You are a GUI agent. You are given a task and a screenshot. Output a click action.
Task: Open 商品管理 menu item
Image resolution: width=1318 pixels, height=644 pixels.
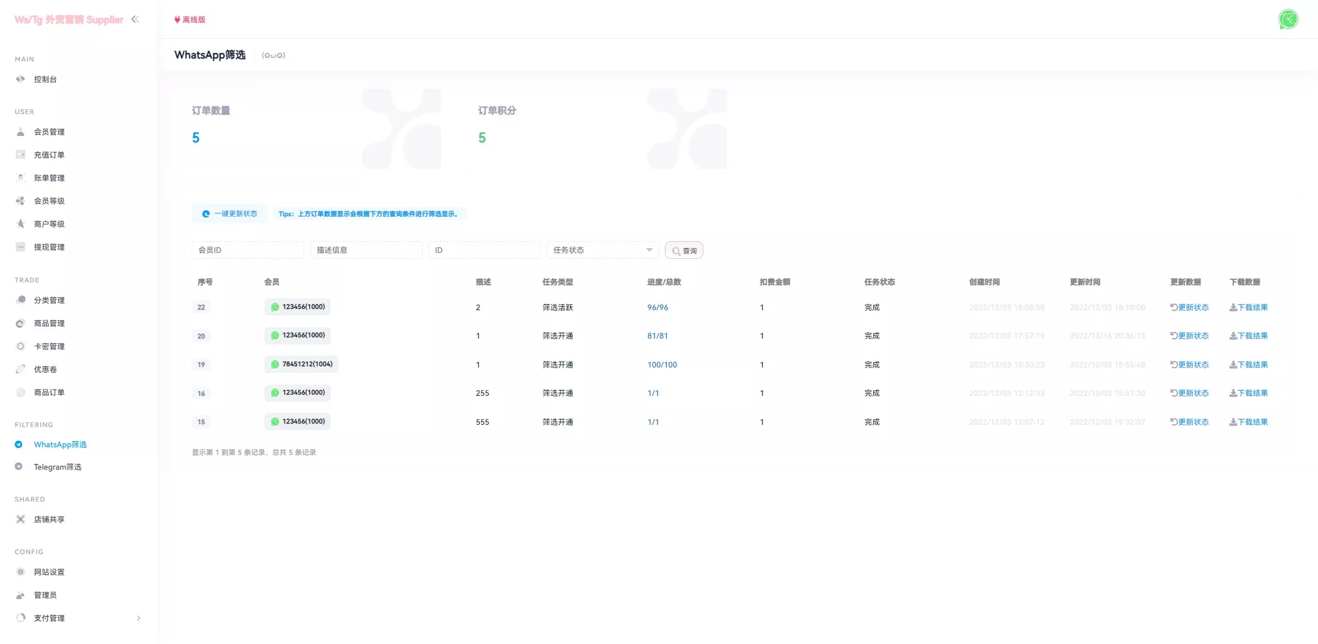[x=49, y=323]
